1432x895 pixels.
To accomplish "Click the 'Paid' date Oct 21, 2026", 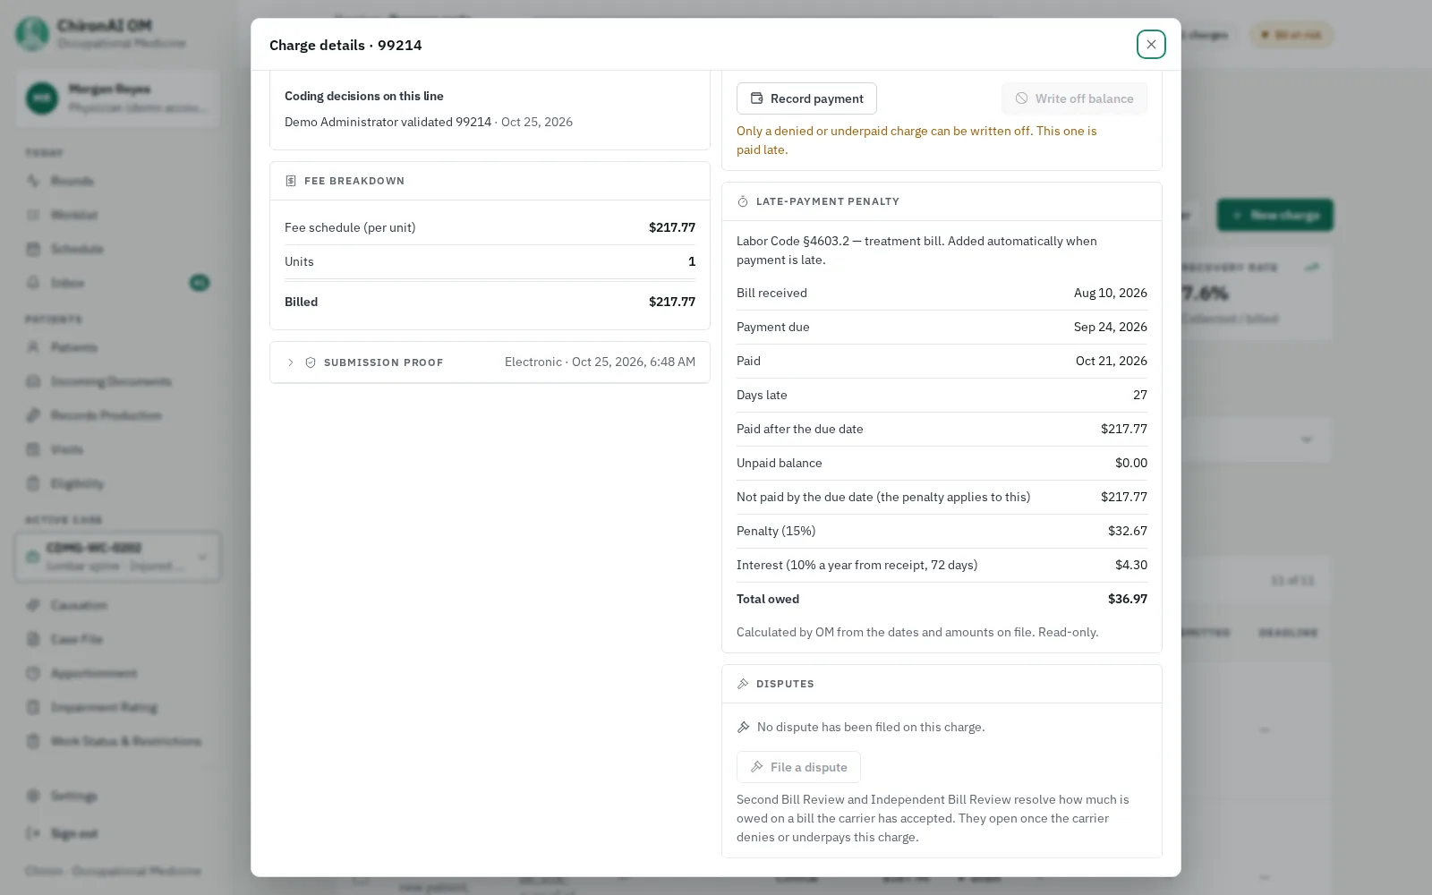I will click(x=1112, y=361).
